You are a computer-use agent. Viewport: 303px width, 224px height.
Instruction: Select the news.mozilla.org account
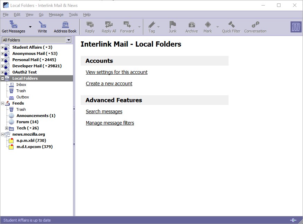(x=29, y=135)
